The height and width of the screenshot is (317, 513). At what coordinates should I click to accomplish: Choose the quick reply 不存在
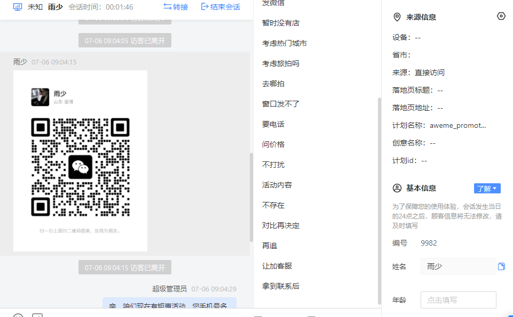click(x=273, y=205)
